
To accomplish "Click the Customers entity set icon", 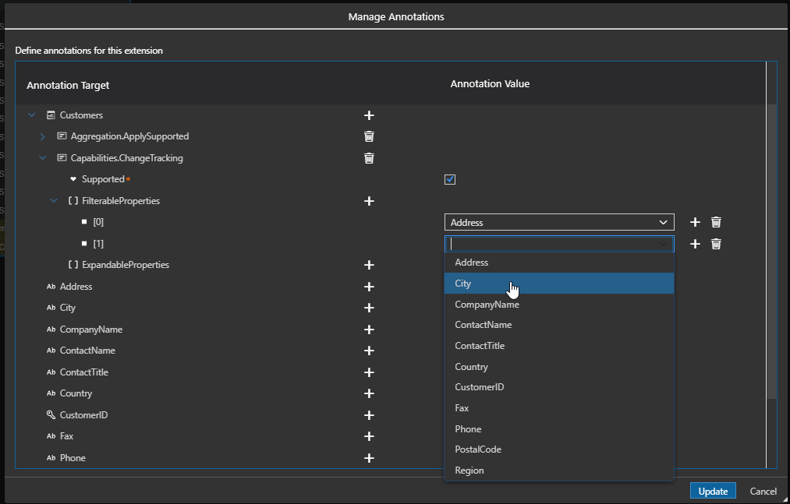I will click(x=51, y=115).
